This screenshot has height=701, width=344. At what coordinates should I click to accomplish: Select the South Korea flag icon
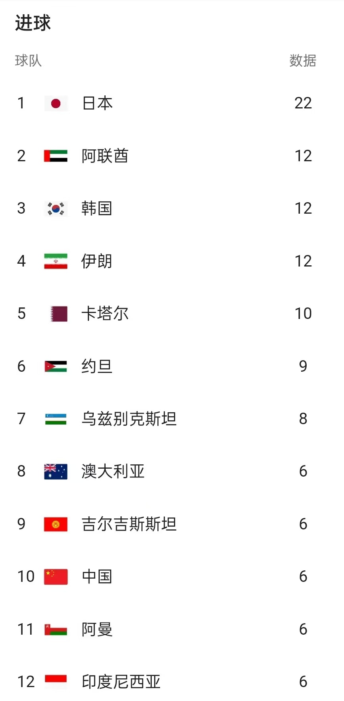pyautogui.click(x=56, y=209)
